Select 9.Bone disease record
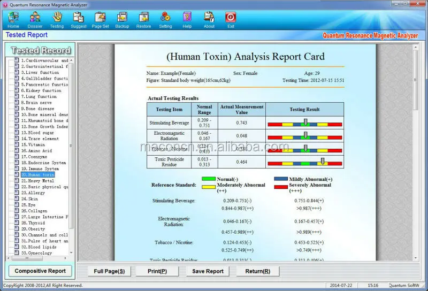Screen dimensions: 428x291 (37, 109)
